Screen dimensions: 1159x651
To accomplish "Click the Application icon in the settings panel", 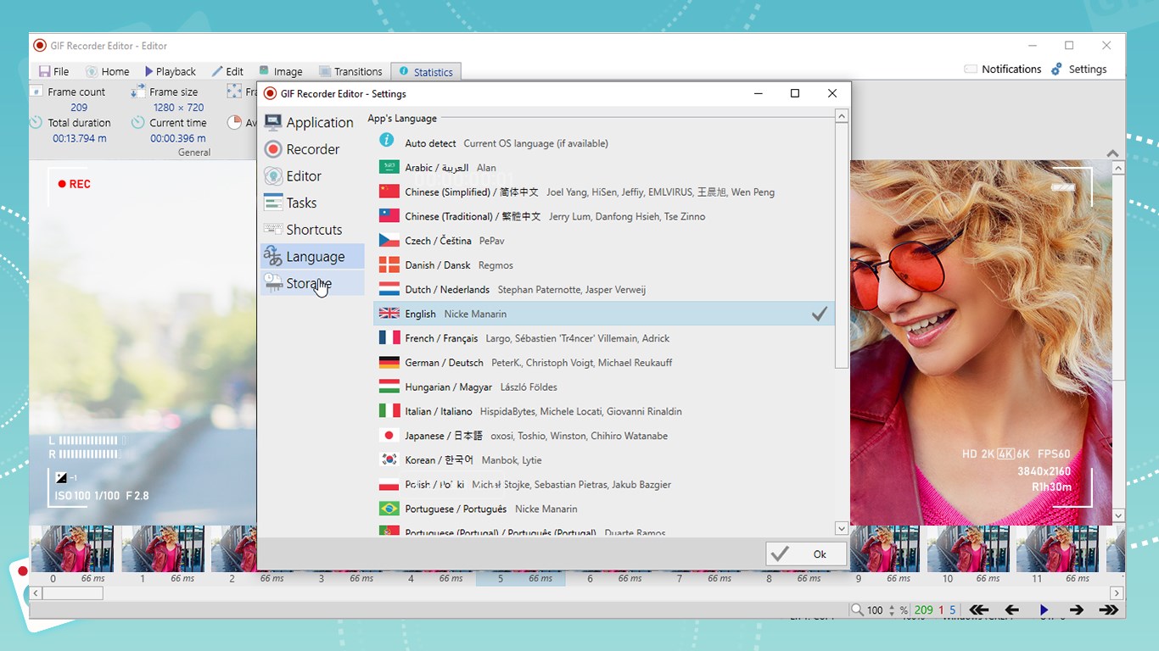I will [x=274, y=121].
